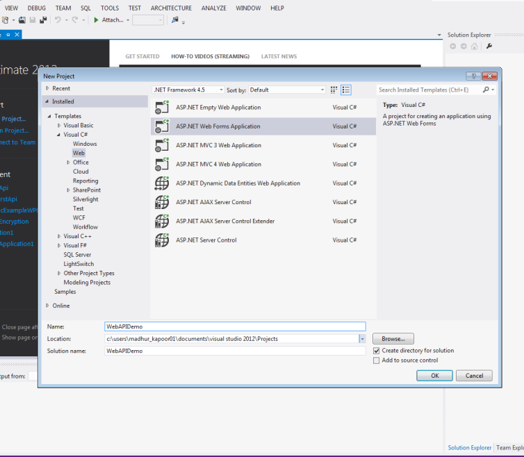Click the Open File toolbar icon
This screenshot has height=457, width=524.
[x=22, y=20]
